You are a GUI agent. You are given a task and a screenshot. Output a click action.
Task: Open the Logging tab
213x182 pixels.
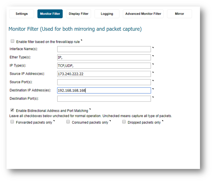click(107, 14)
